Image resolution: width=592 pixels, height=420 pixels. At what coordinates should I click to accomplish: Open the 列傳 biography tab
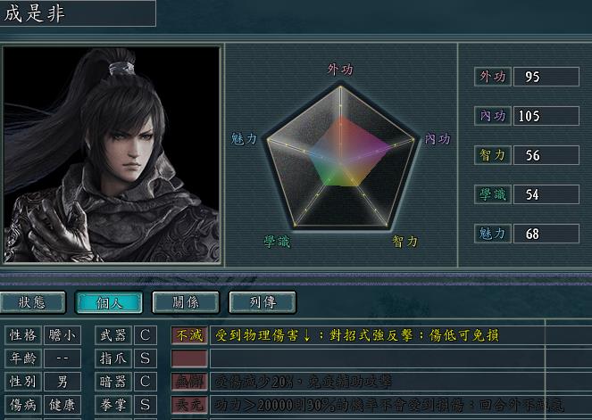[263, 302]
